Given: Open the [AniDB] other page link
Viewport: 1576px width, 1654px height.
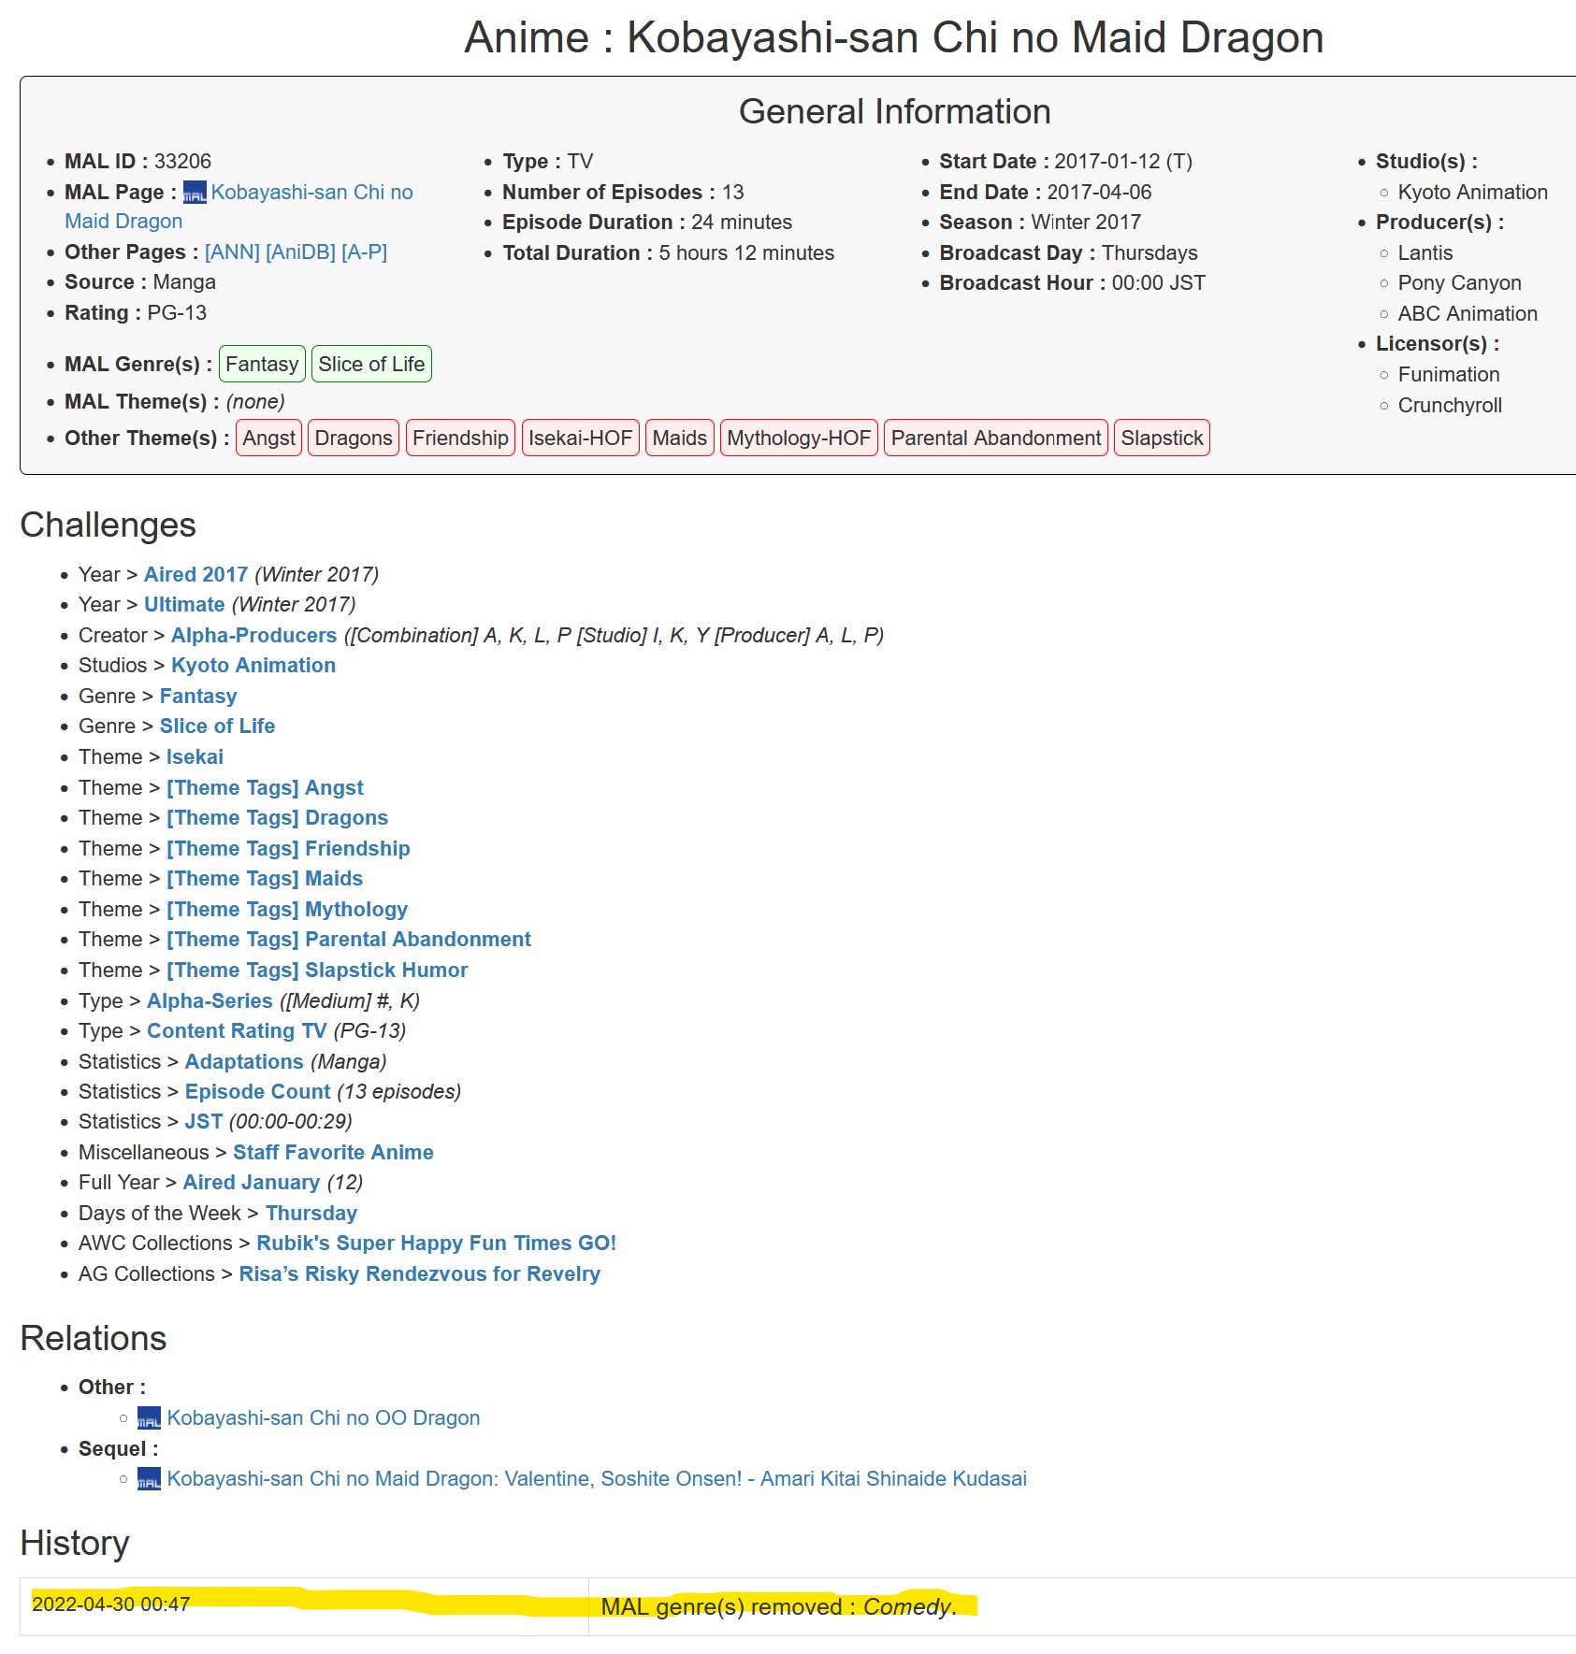Looking at the screenshot, I should [x=300, y=252].
